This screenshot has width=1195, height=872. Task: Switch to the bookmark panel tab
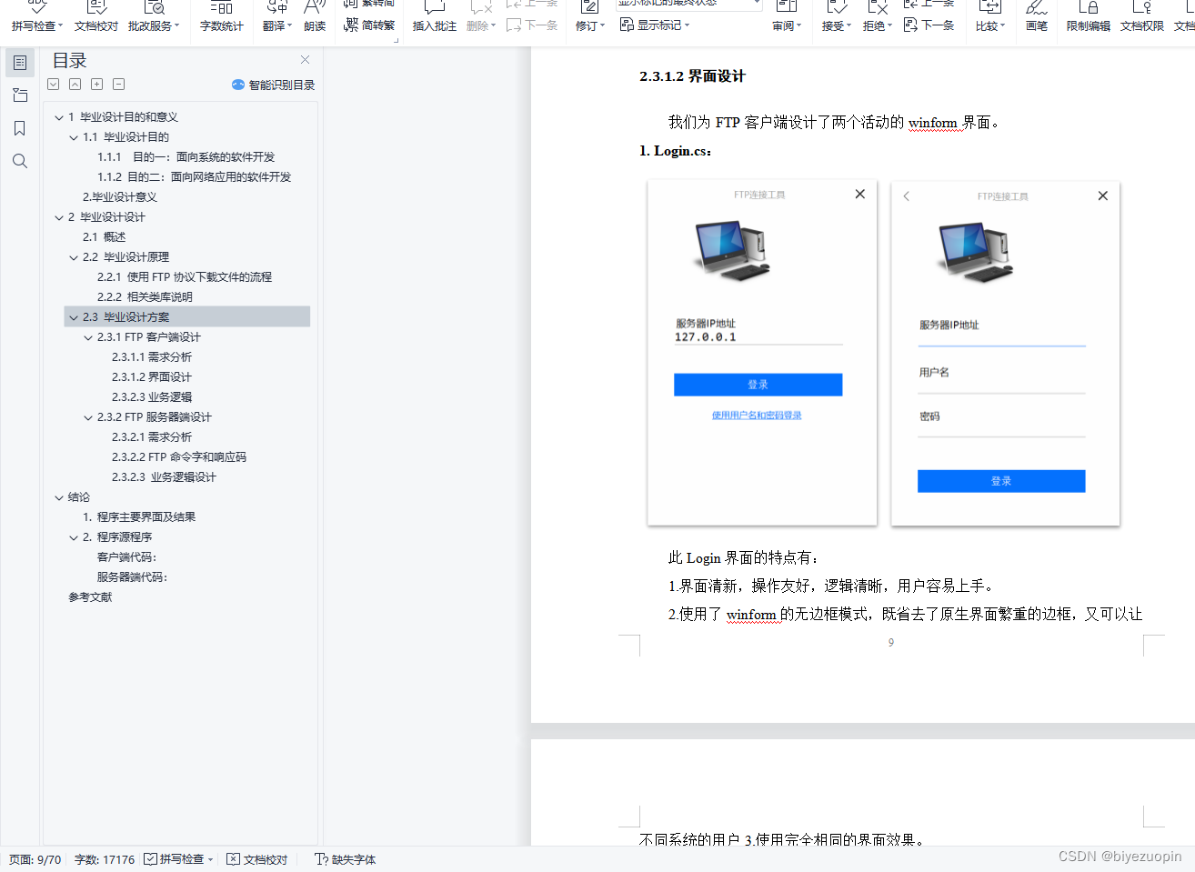(x=20, y=128)
